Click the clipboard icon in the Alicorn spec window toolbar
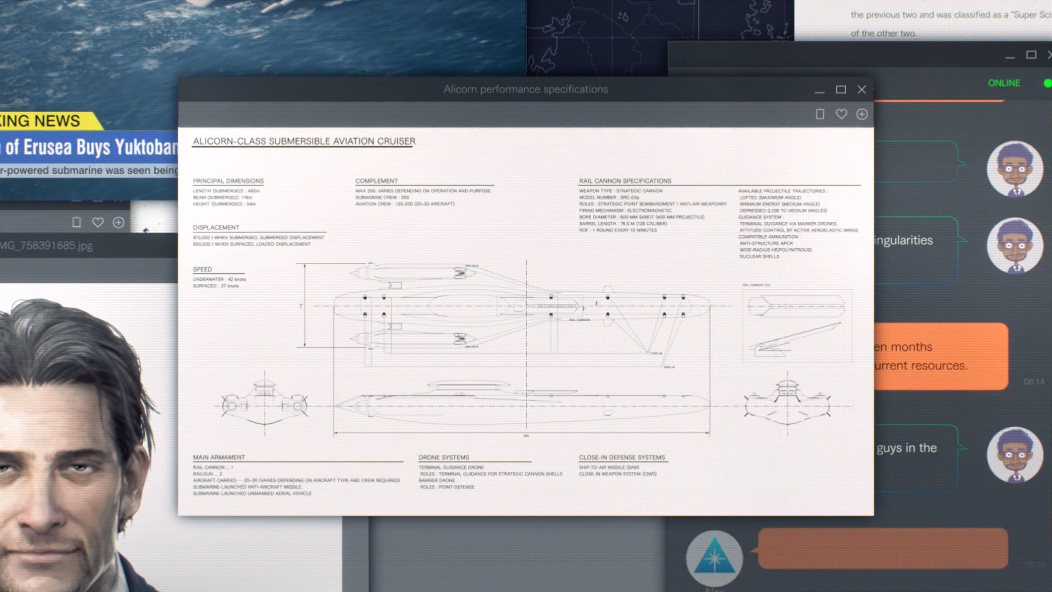The width and height of the screenshot is (1052, 592). point(820,114)
